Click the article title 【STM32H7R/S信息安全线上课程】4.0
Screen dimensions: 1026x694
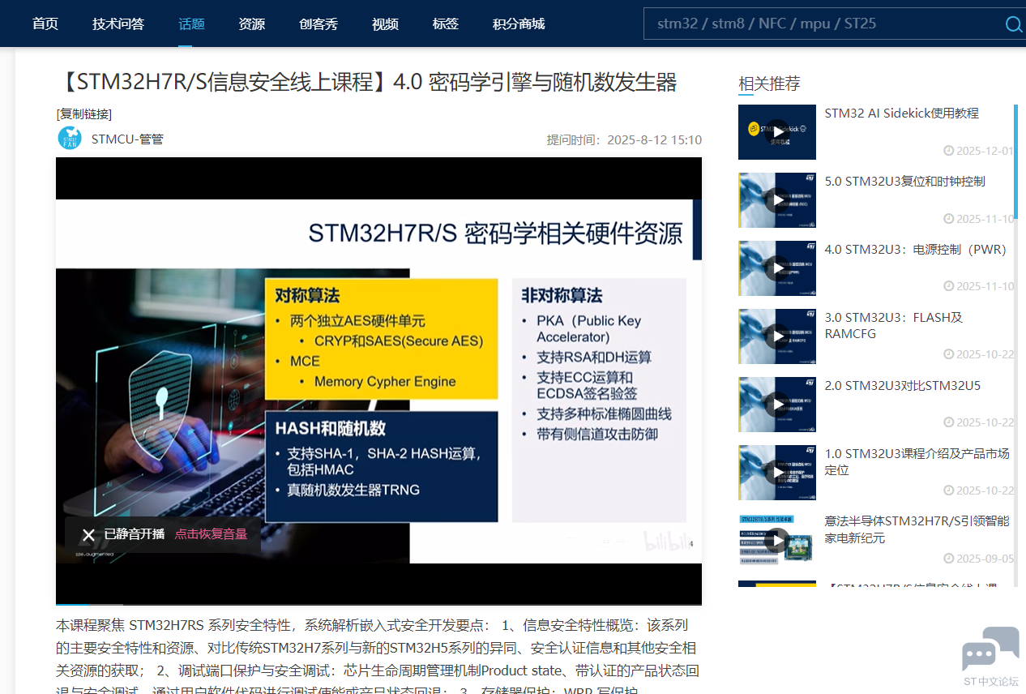click(366, 83)
